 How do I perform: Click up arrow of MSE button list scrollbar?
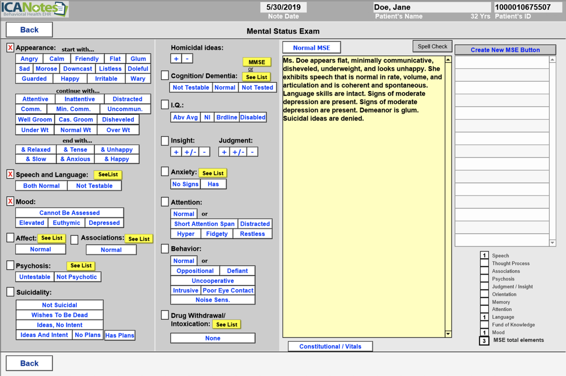(x=553, y=60)
